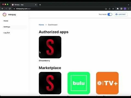Open the share page icon

tap(109, 9)
